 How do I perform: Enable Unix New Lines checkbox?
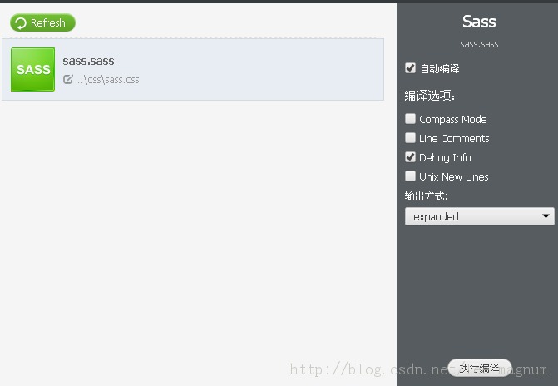410,176
